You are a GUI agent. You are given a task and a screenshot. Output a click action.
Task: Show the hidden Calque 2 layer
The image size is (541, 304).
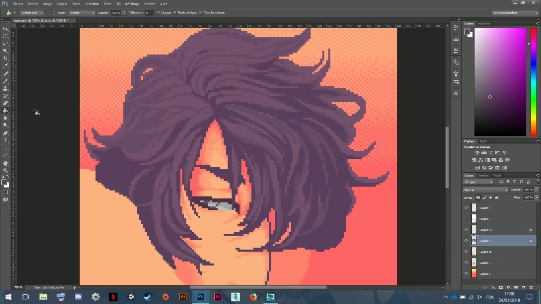click(466, 219)
